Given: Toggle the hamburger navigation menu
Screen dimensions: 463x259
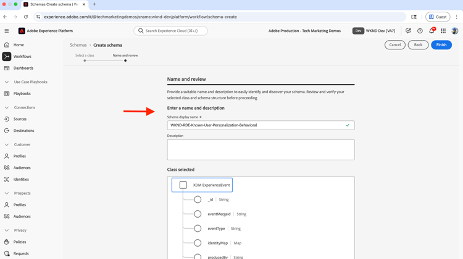Looking at the screenshot, I should (x=7, y=31).
